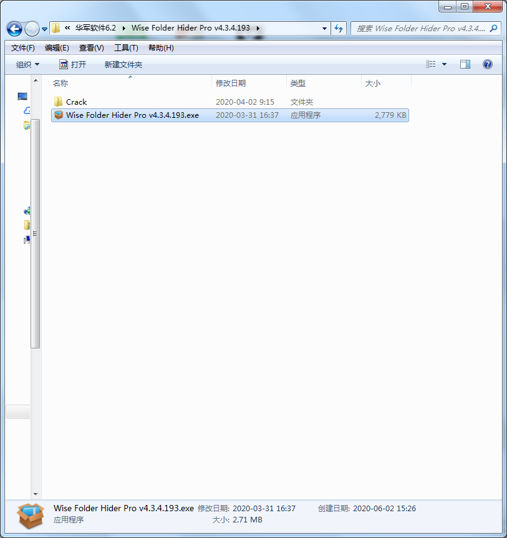Expand the arrow after 华军软件6.2
Image resolution: width=507 pixels, height=538 pixels.
(x=123, y=28)
